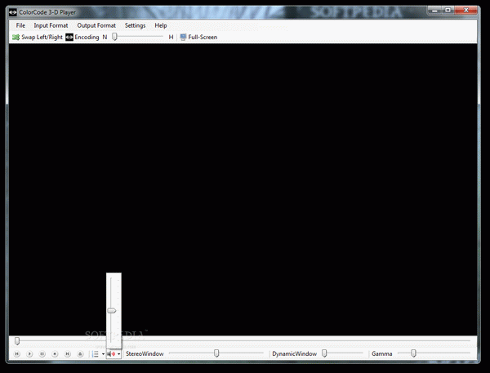Screen dimensions: 490x373
Task: Expand the playlist dropdown arrow
Action: (x=103, y=354)
